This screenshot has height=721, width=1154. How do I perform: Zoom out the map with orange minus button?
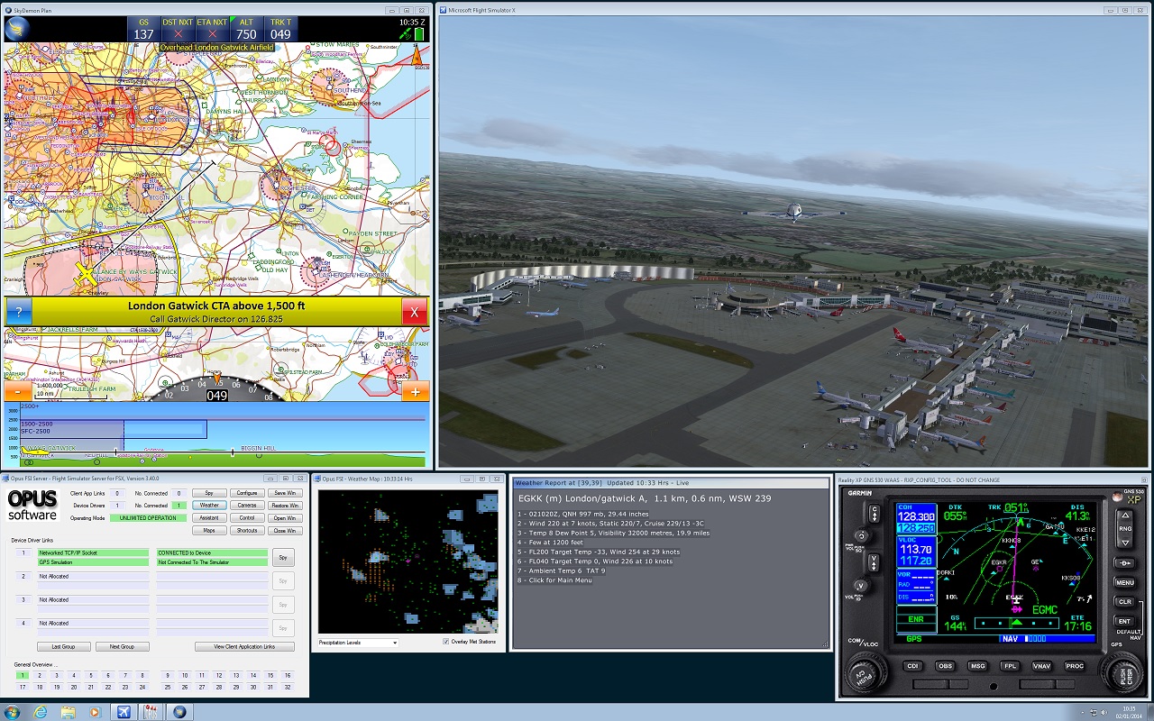point(18,392)
